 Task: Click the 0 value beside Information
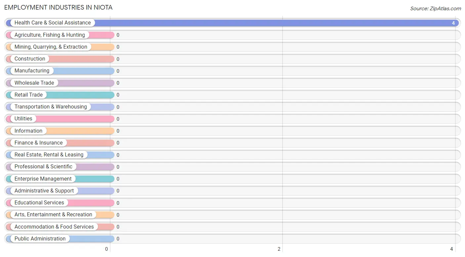coord(118,131)
